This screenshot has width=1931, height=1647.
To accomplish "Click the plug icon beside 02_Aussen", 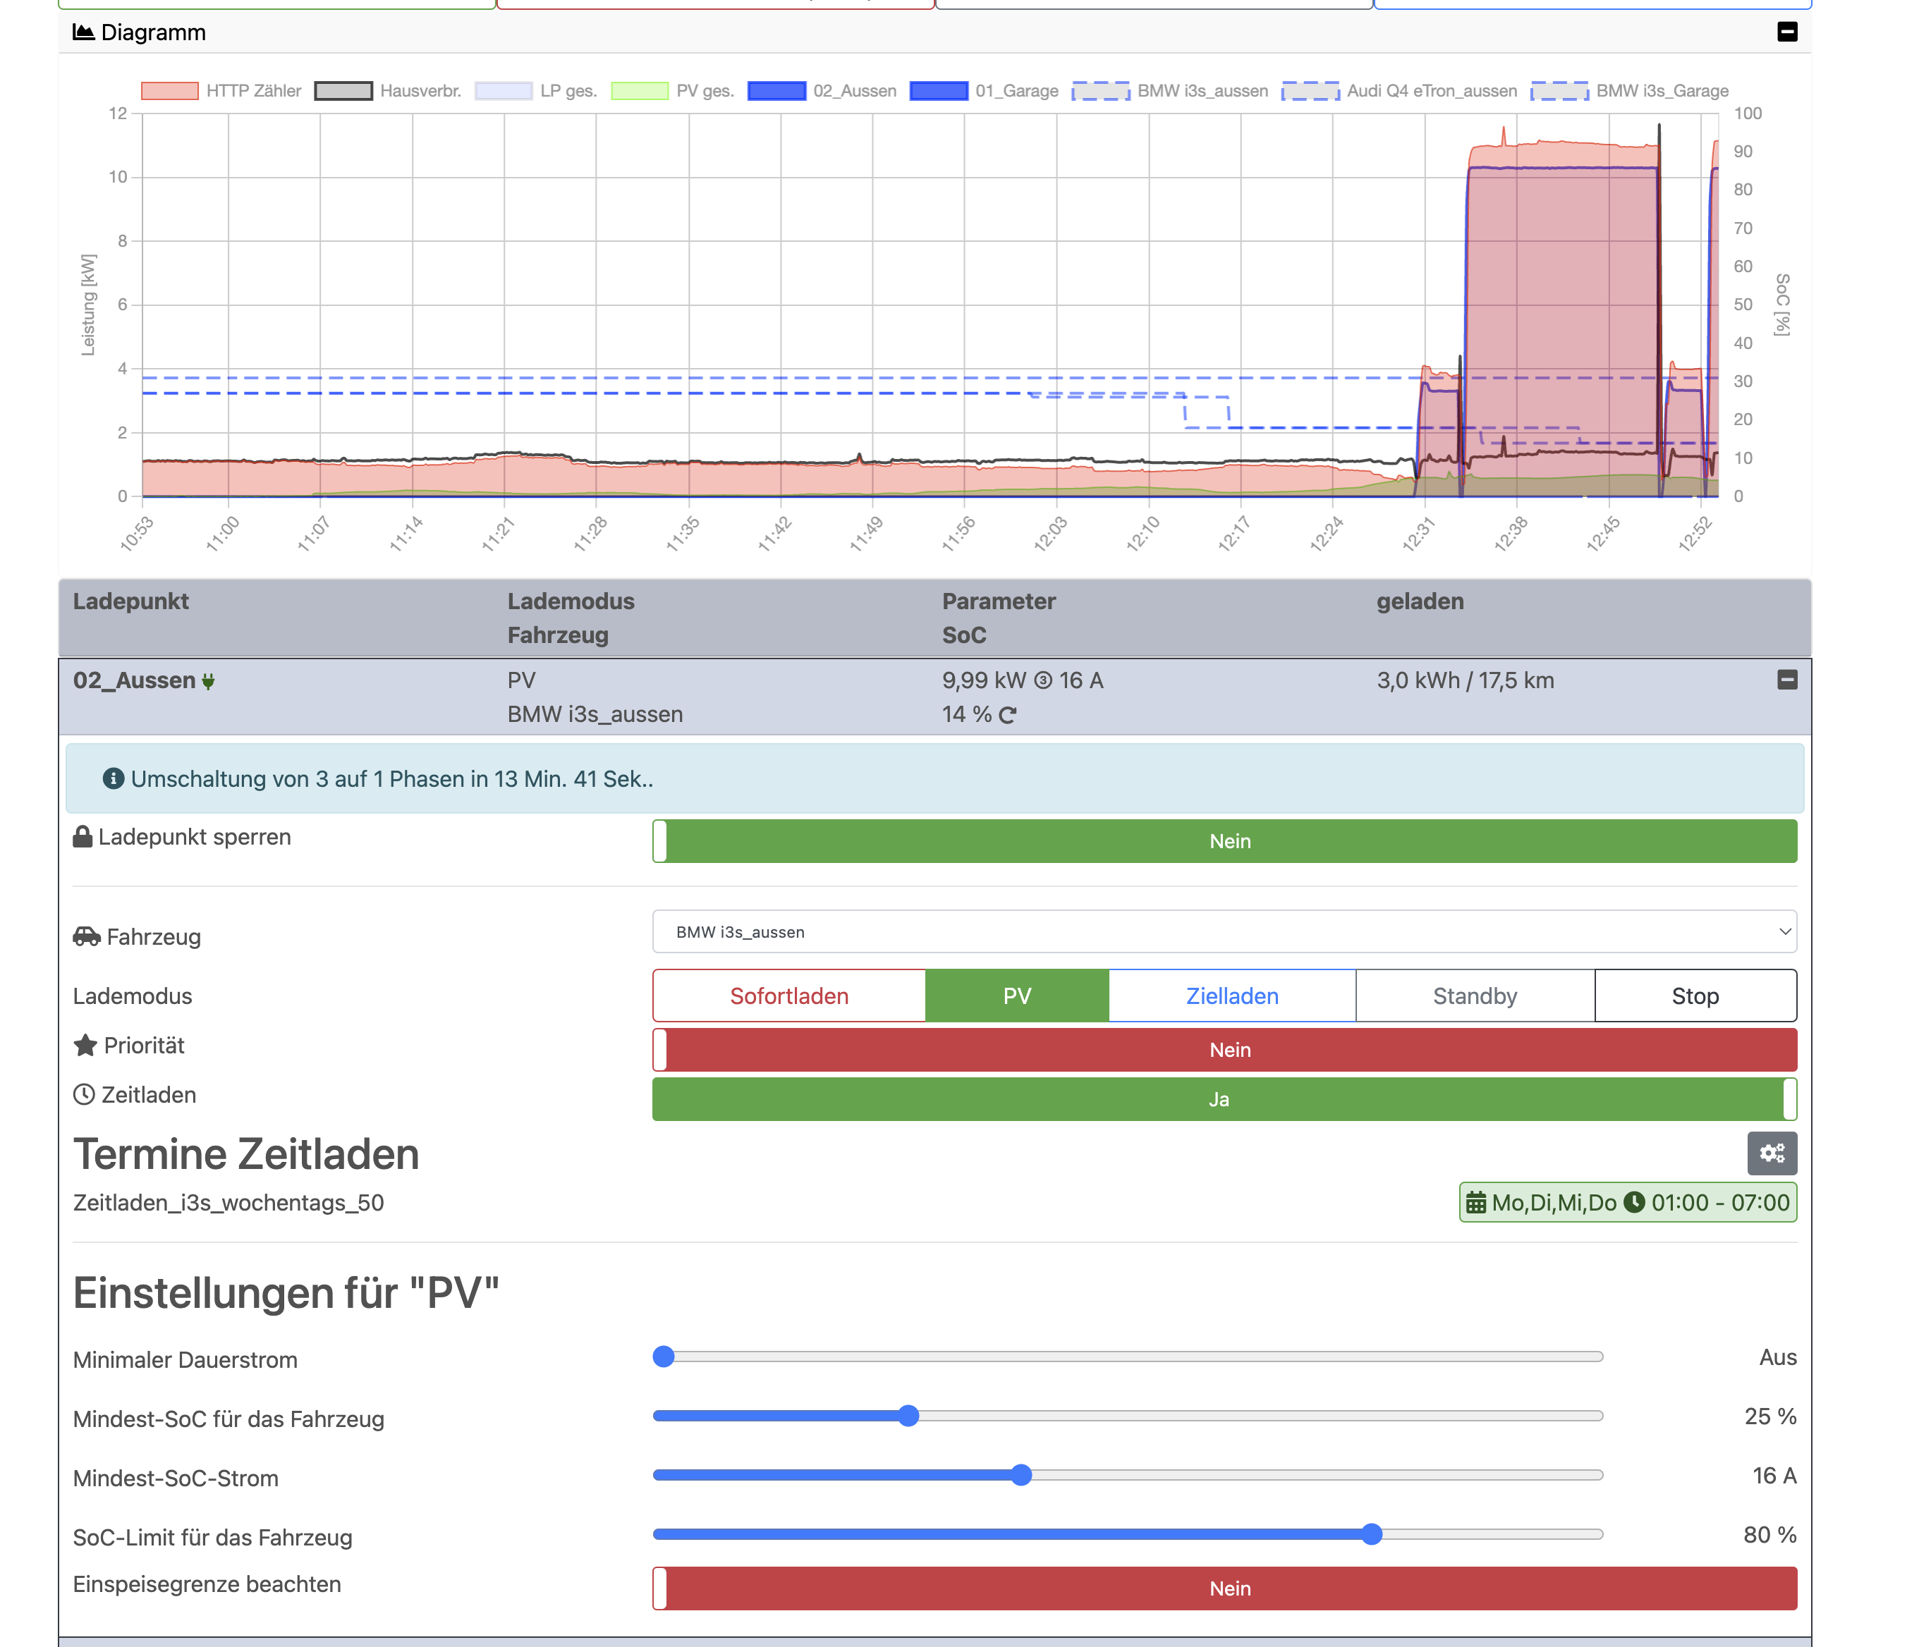I will [x=209, y=682].
